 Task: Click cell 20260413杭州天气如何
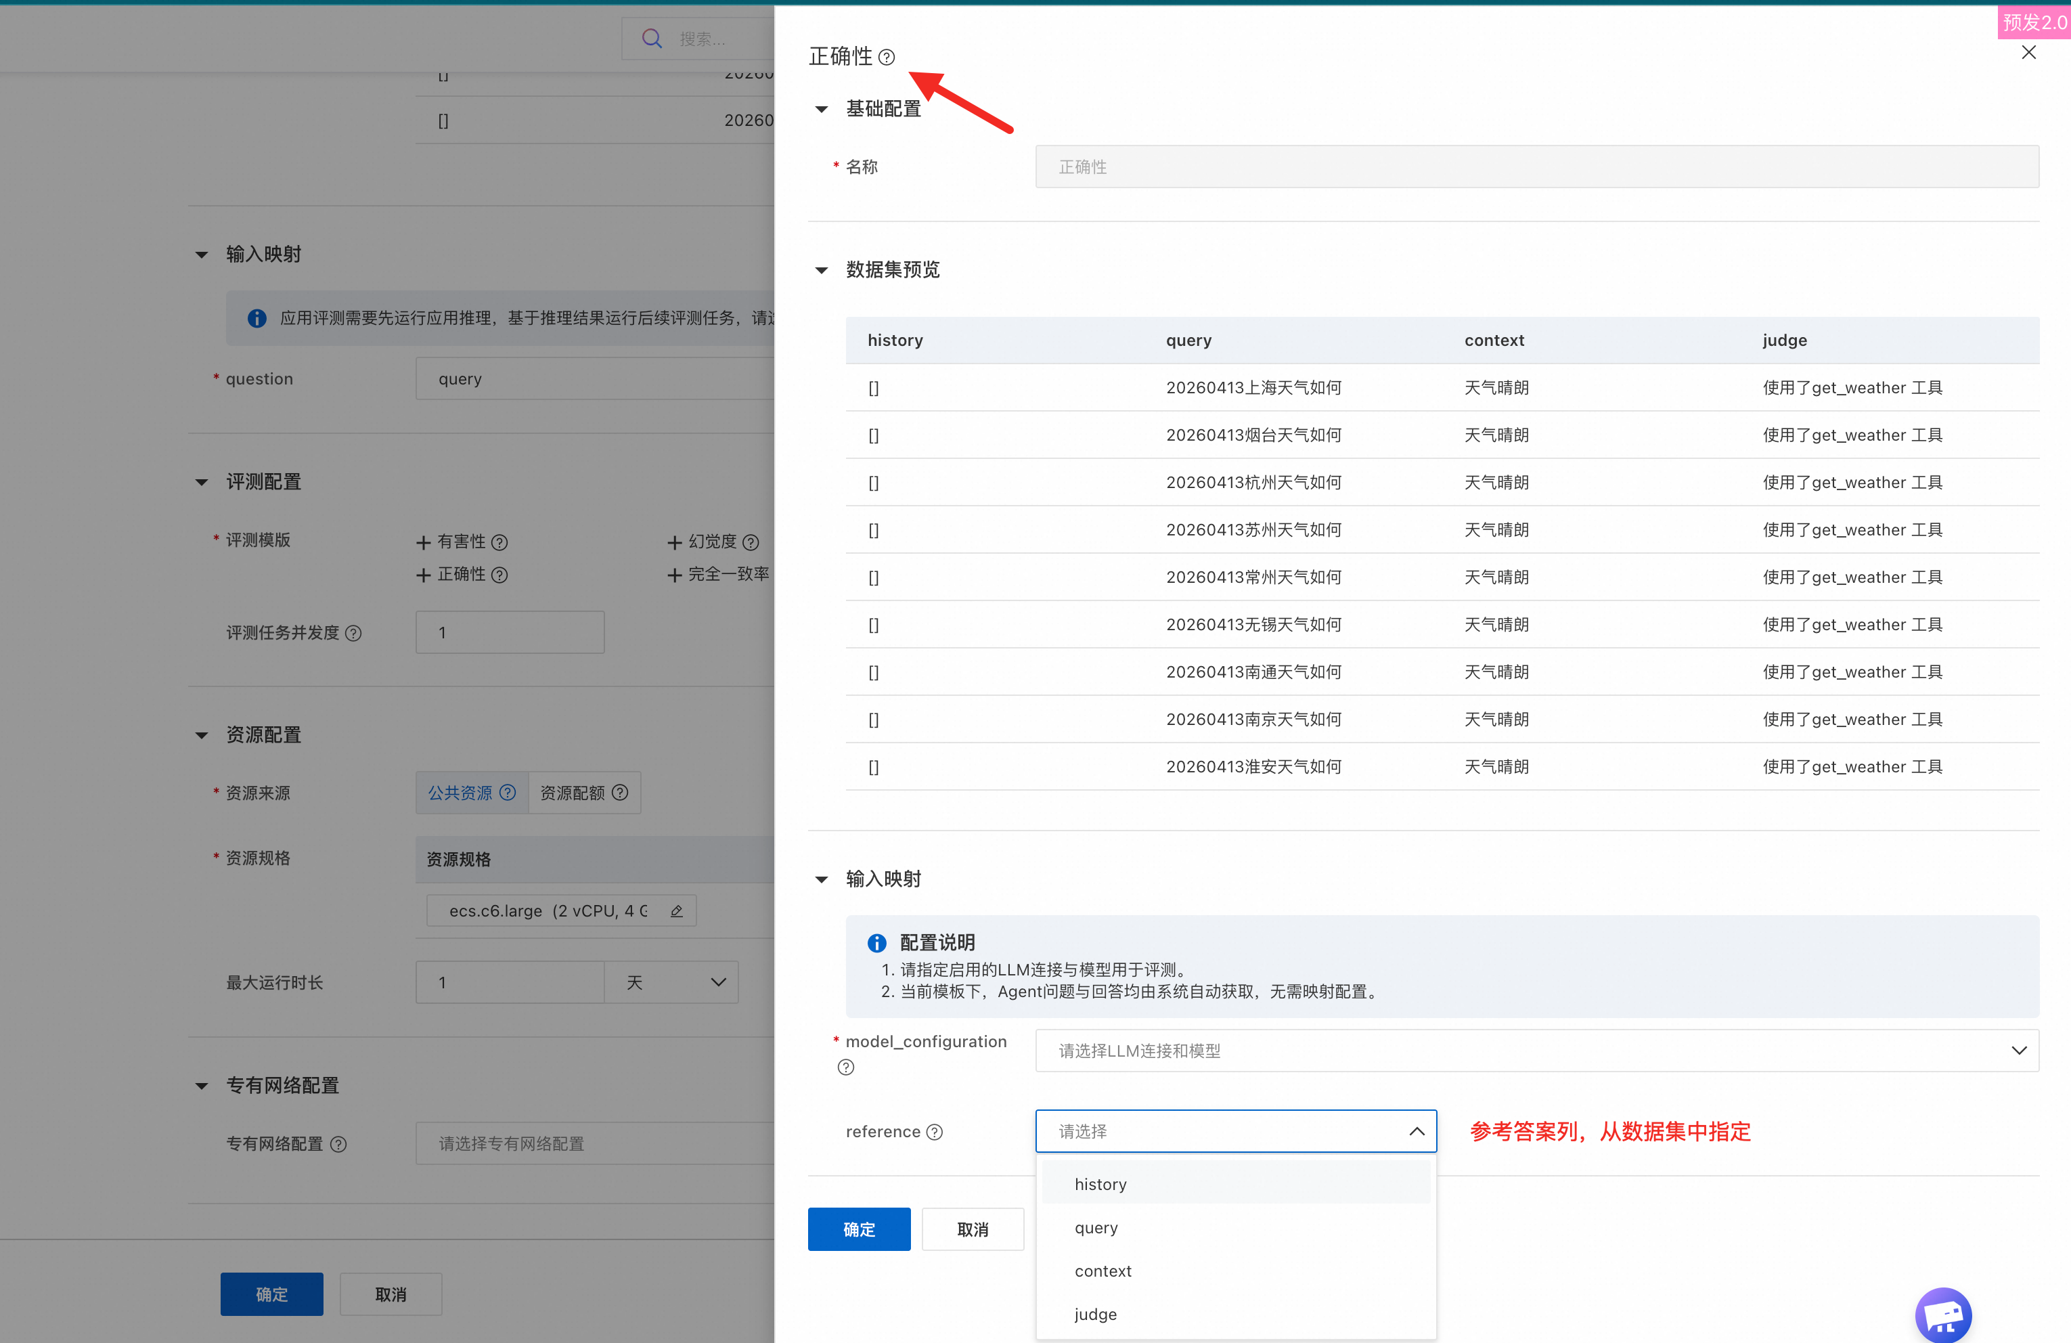coord(1253,482)
